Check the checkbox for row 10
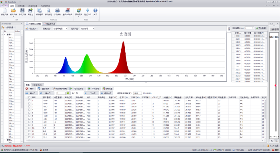The height and width of the screenshot is (153, 280). click(29, 128)
